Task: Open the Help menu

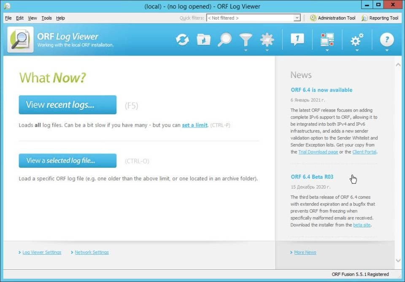Action: (x=60, y=18)
